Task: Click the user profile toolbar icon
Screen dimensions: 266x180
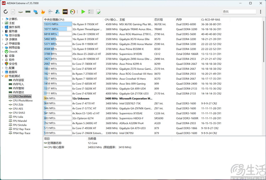Action: coord(57,12)
